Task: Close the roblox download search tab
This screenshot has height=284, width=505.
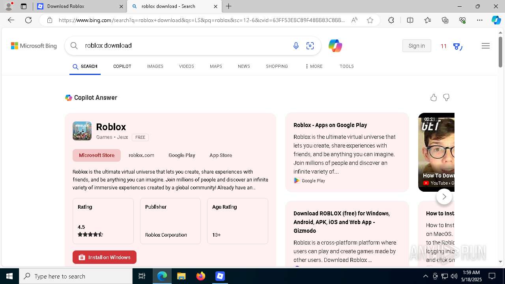Action: click(215, 6)
